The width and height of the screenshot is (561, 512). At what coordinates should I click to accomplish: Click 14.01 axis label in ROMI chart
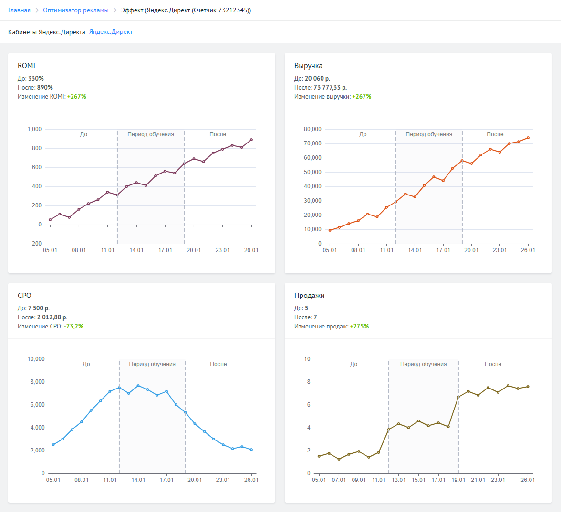(x=136, y=250)
